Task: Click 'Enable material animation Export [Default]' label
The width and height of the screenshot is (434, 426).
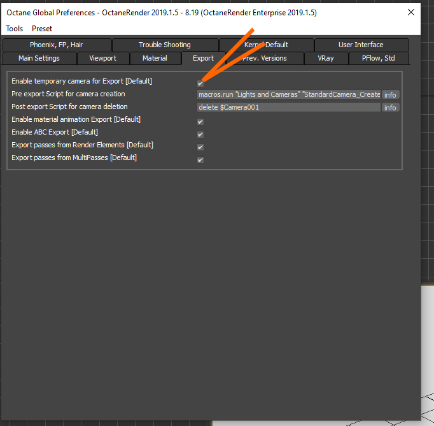Action: (x=76, y=119)
